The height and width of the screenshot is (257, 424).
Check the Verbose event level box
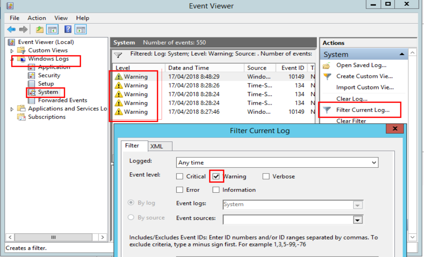(266, 176)
